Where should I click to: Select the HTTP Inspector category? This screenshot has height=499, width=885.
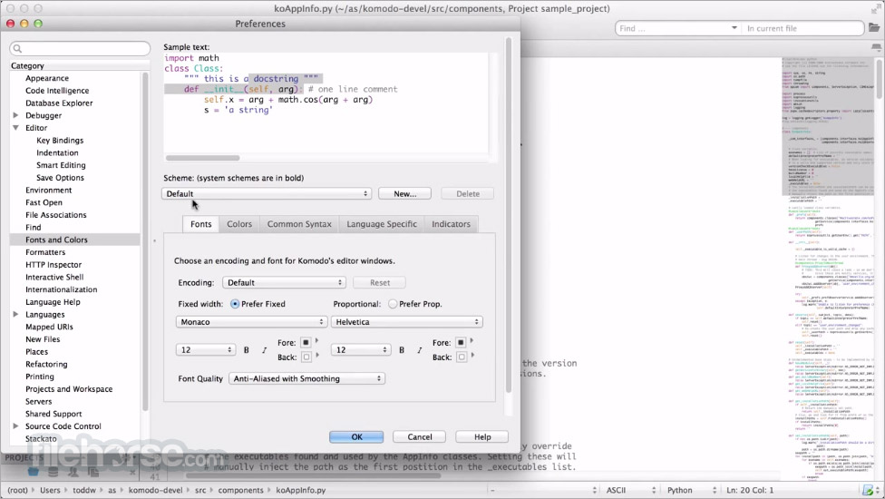pyautogui.click(x=53, y=264)
